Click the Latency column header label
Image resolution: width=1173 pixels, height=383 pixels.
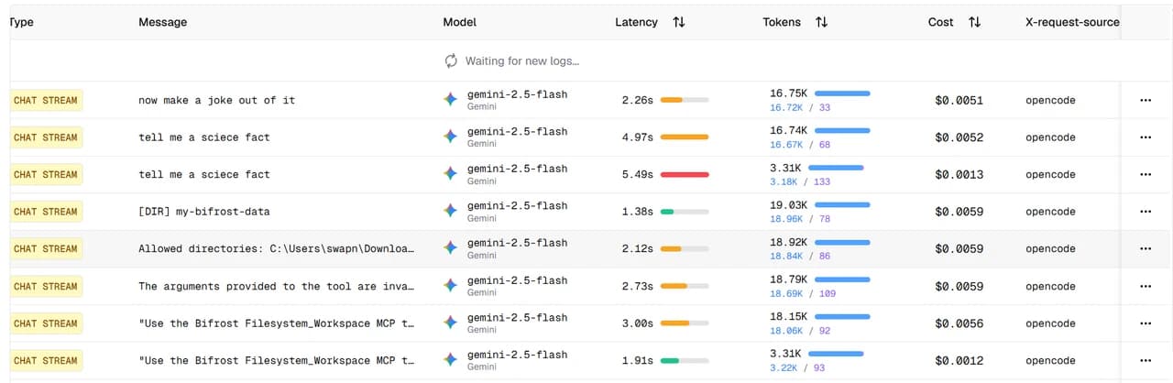(636, 22)
